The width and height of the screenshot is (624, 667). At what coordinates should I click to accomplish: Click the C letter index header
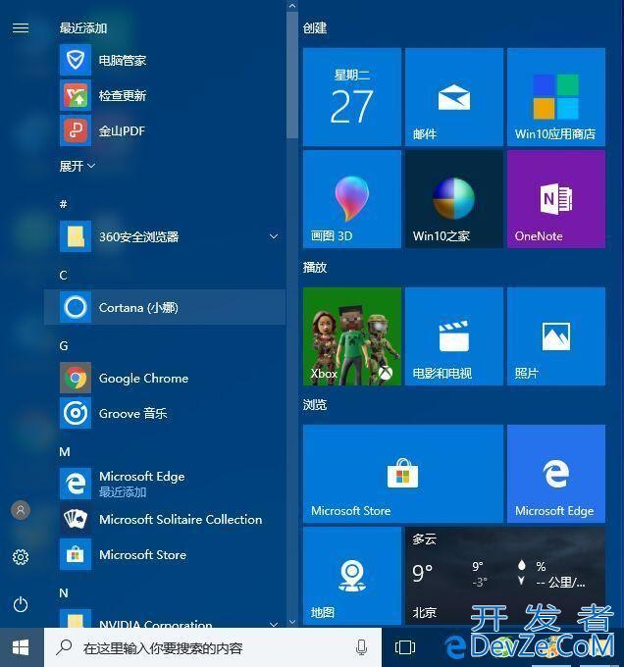(64, 276)
